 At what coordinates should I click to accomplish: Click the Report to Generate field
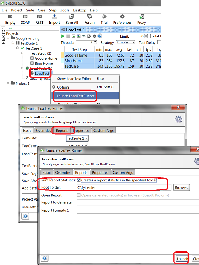click(138, 202)
